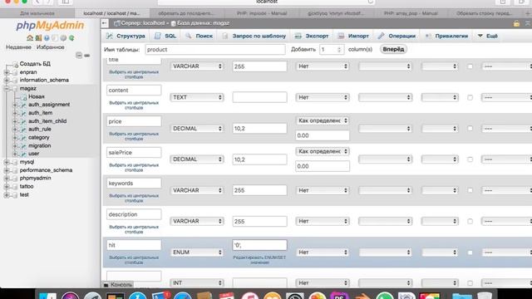Select the auth_rule table in tree
Viewport: 532px width, 299px height.
point(40,130)
